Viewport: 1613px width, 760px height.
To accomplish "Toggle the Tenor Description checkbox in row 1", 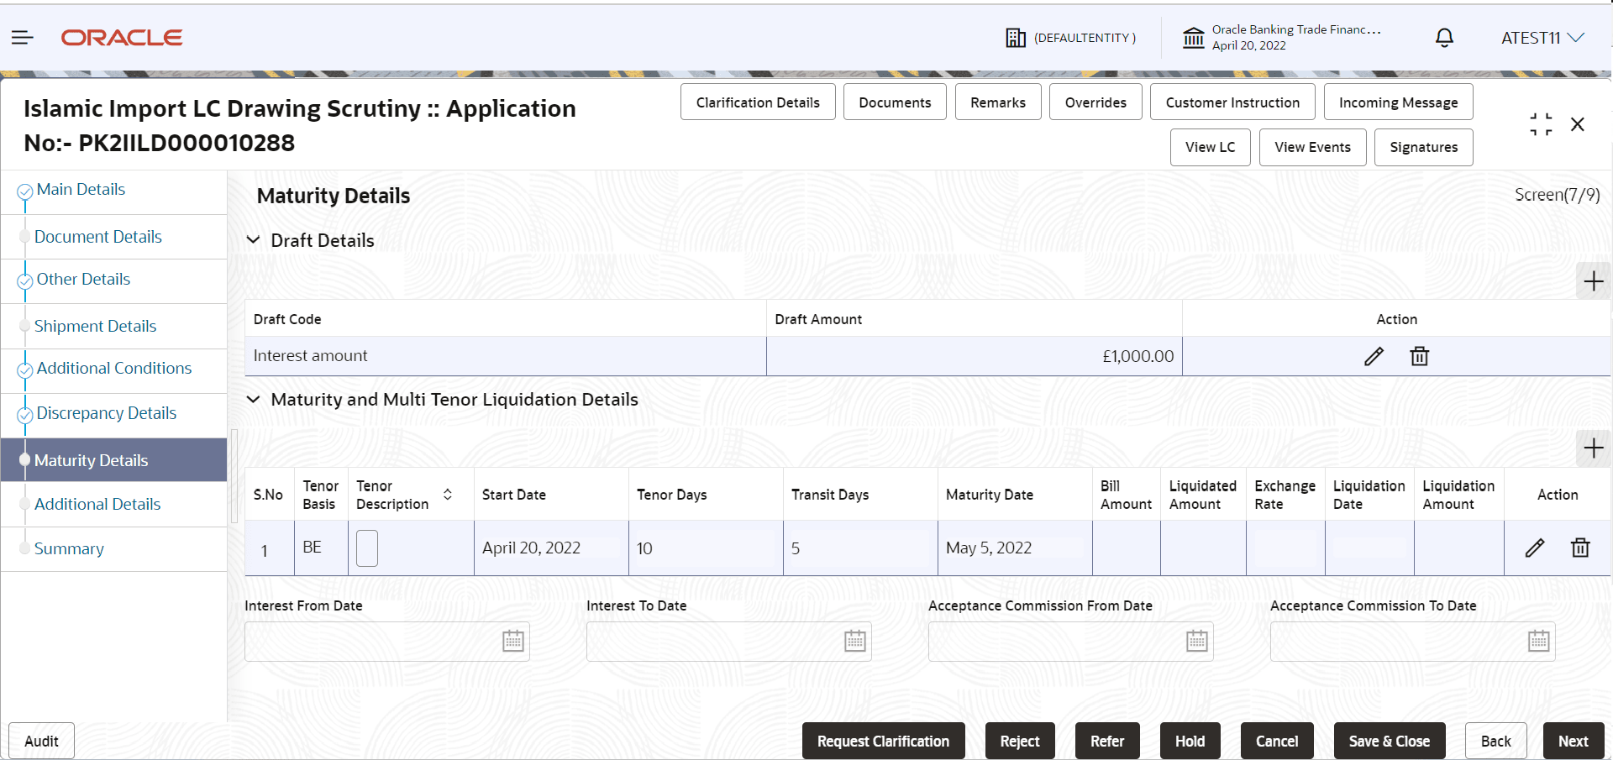I will coord(367,548).
